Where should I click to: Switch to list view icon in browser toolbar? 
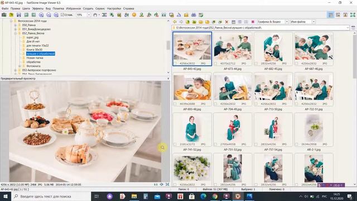[246, 22]
